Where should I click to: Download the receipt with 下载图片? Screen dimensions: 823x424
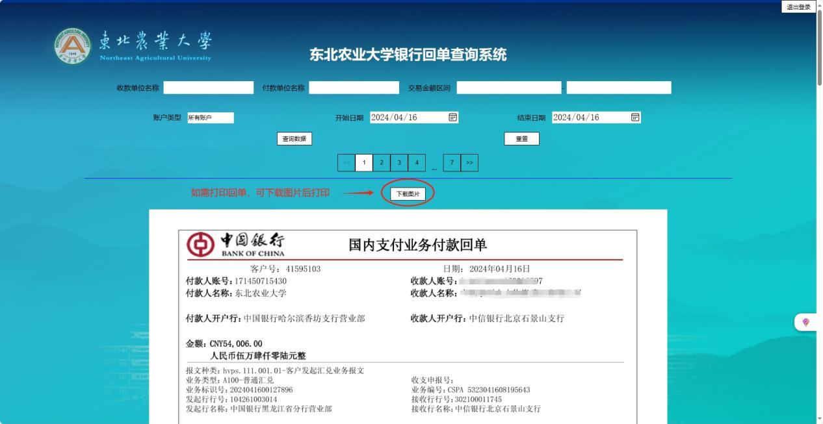pos(408,194)
